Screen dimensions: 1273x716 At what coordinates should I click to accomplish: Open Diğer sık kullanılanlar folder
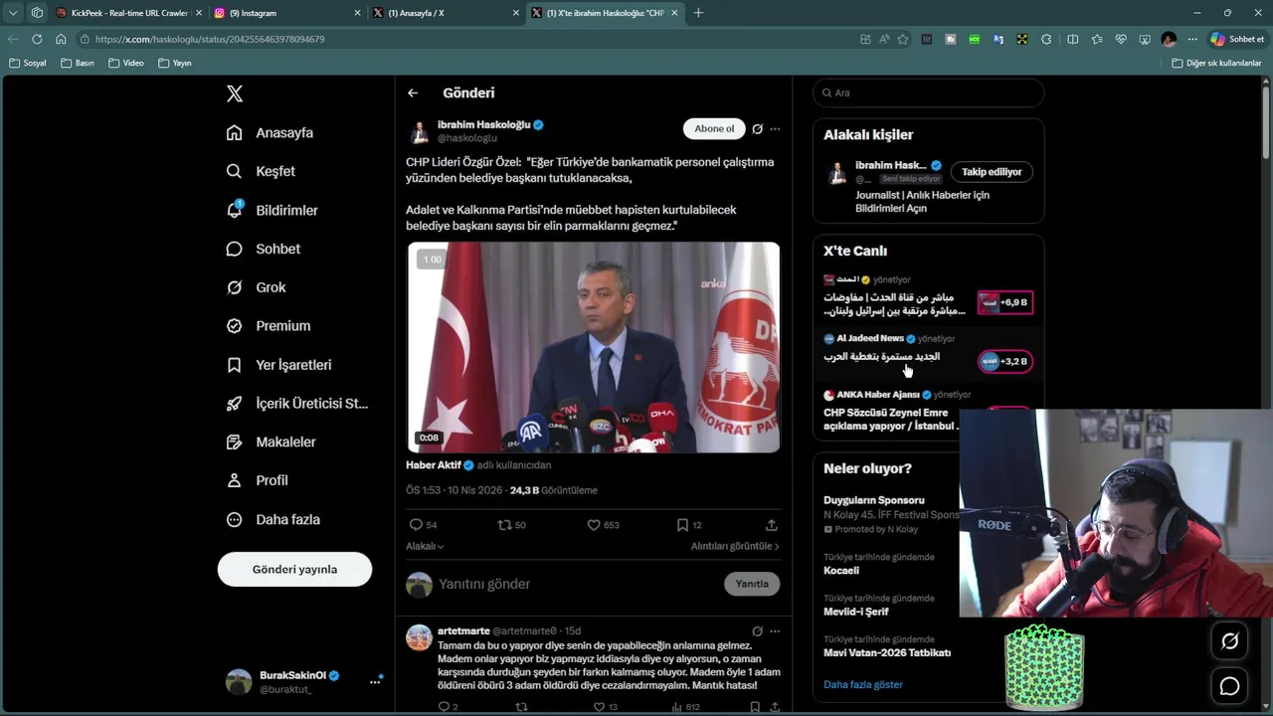[x=1216, y=63]
